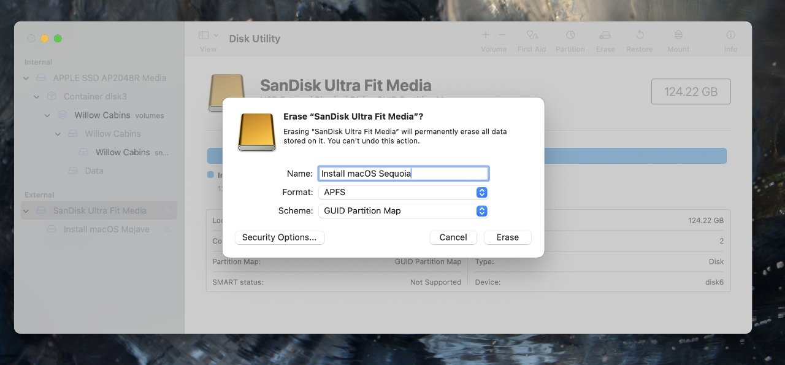The width and height of the screenshot is (785, 365).
Task: Run First Aid from toolbar
Action: tap(532, 35)
